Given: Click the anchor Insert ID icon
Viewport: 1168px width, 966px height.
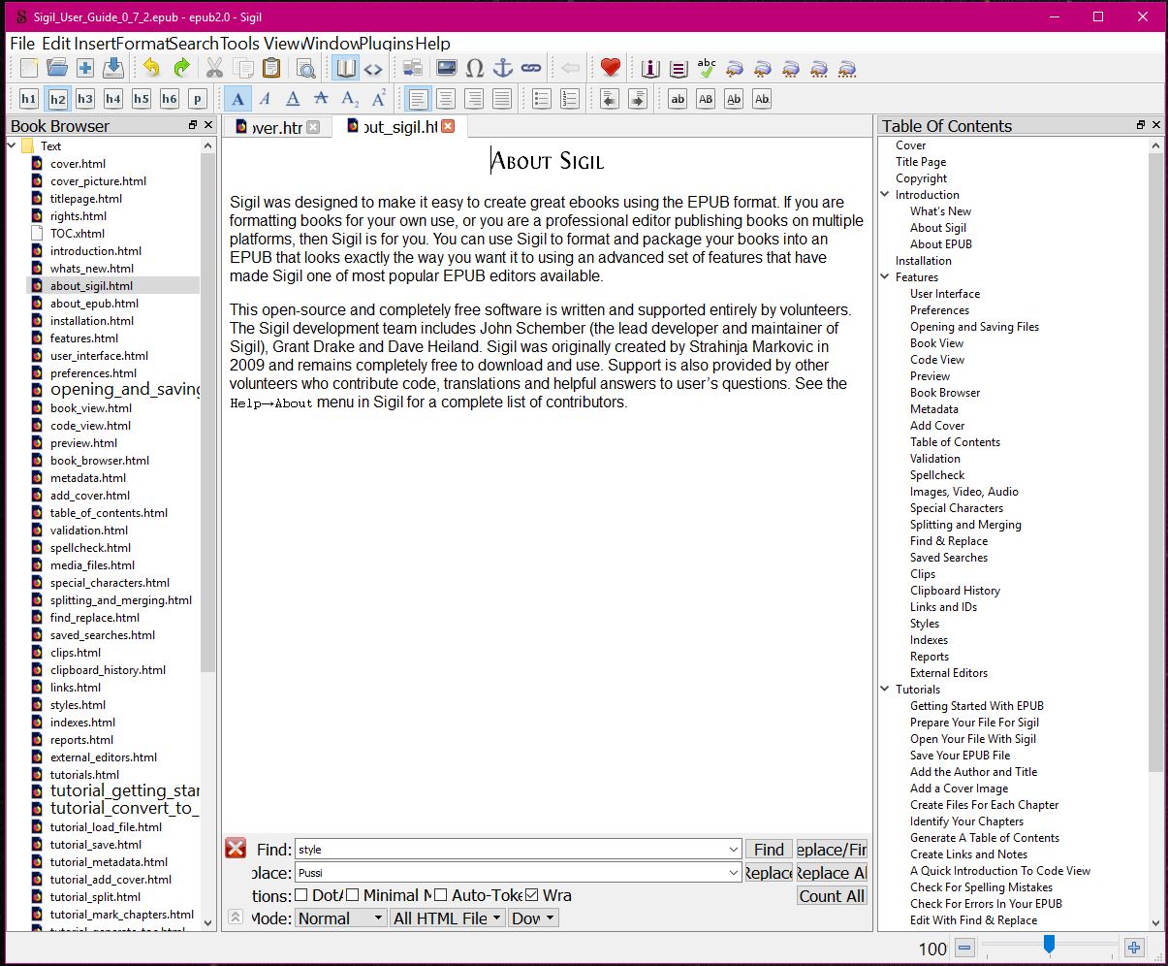Looking at the screenshot, I should click(503, 68).
